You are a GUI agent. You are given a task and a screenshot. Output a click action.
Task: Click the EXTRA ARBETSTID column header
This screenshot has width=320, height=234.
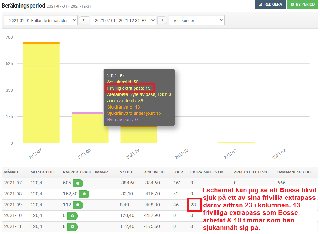207,172
